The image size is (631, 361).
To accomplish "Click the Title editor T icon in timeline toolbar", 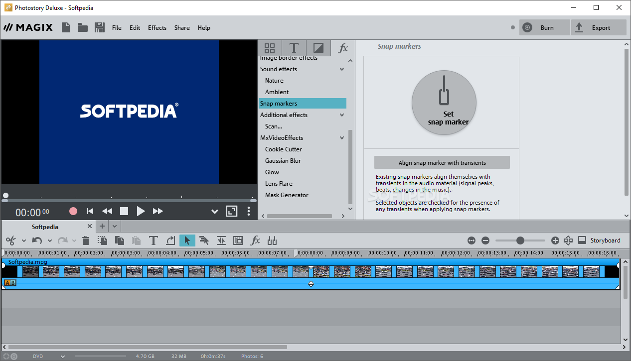I will [x=154, y=241].
